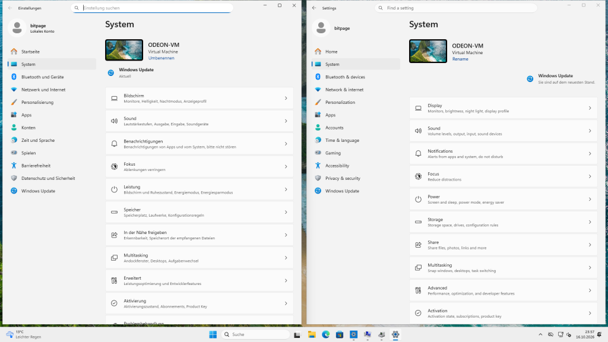Image resolution: width=608 pixels, height=342 pixels.
Task: Open the German Multitasking settings row
Action: 199,258
